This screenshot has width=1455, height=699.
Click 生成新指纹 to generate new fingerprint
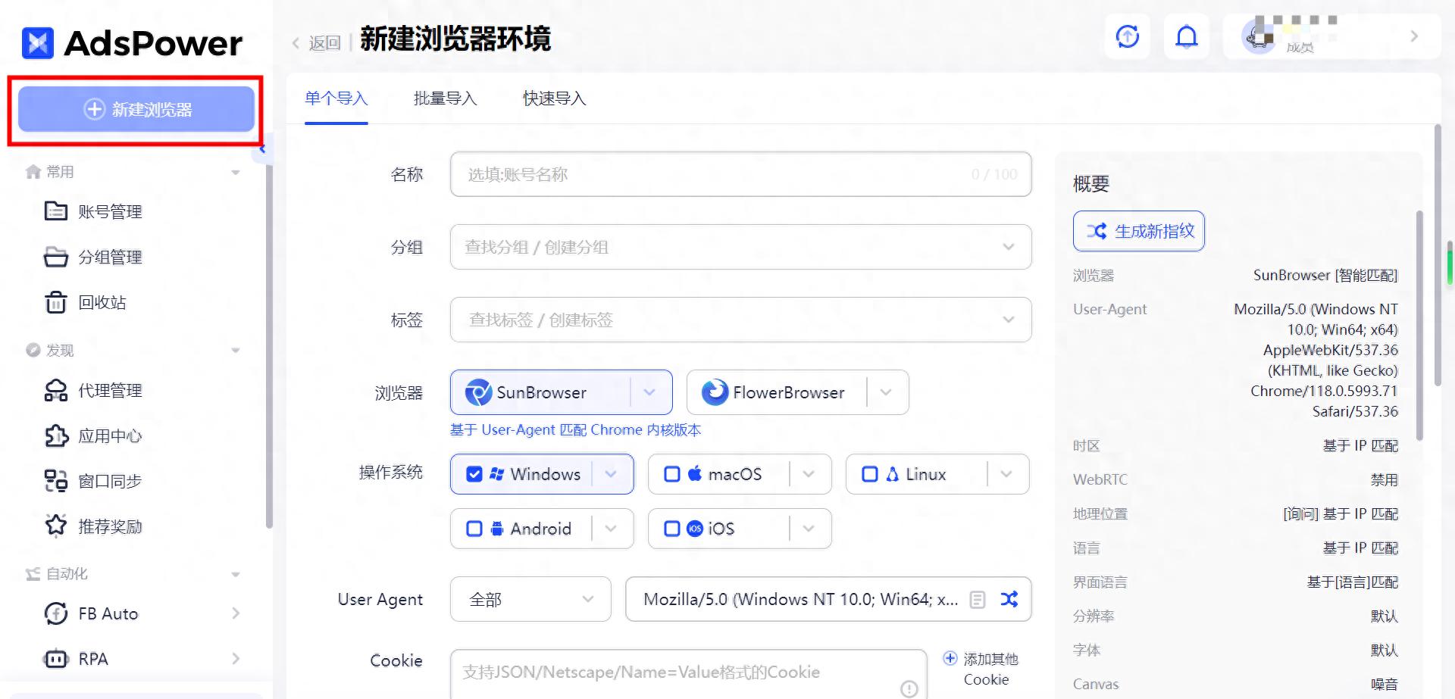tap(1138, 231)
